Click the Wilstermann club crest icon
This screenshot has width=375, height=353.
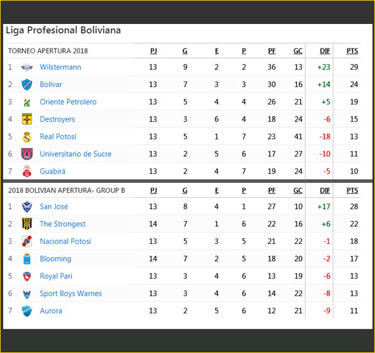click(26, 67)
